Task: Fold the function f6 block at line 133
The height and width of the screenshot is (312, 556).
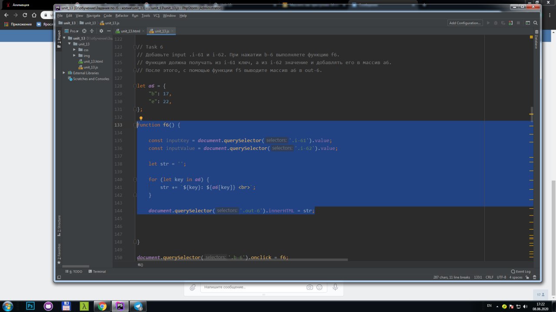Action: pos(135,125)
